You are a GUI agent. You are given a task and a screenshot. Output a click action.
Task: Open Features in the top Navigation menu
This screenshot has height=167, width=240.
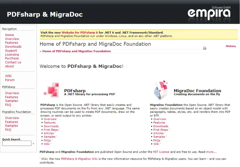11,43
